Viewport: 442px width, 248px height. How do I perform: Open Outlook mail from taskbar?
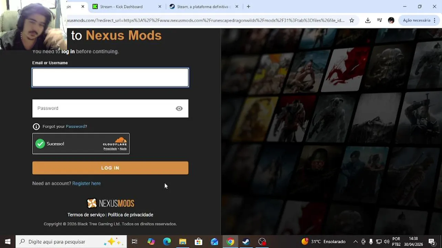click(214, 242)
